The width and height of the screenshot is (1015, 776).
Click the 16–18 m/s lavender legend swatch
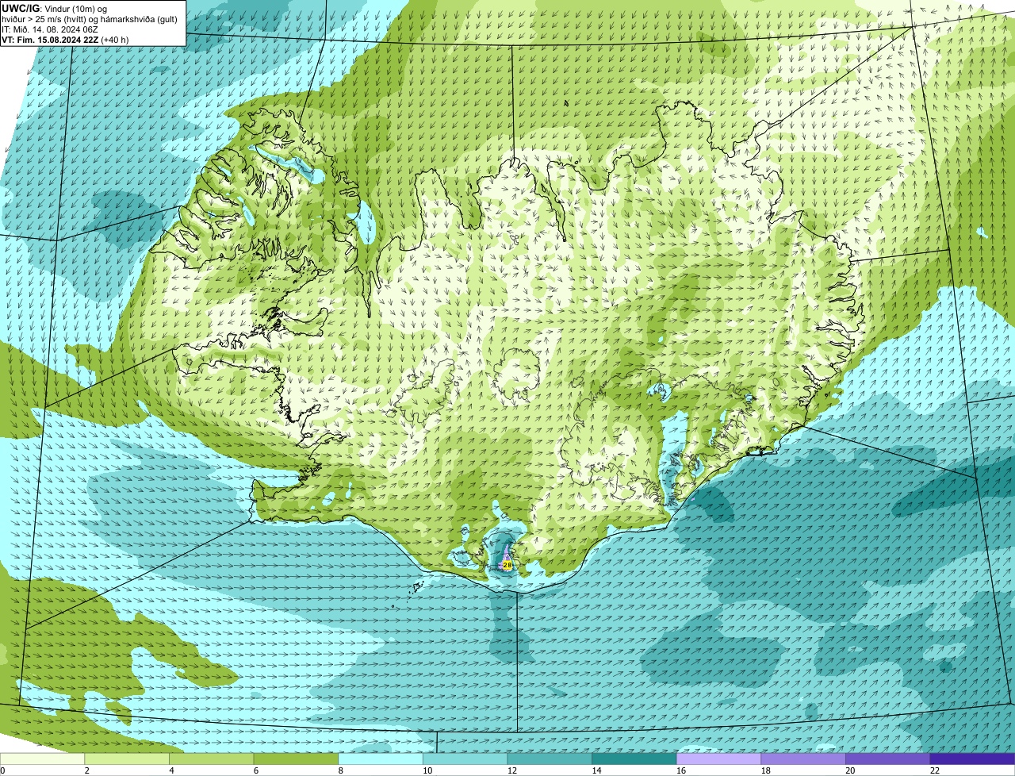point(718,759)
